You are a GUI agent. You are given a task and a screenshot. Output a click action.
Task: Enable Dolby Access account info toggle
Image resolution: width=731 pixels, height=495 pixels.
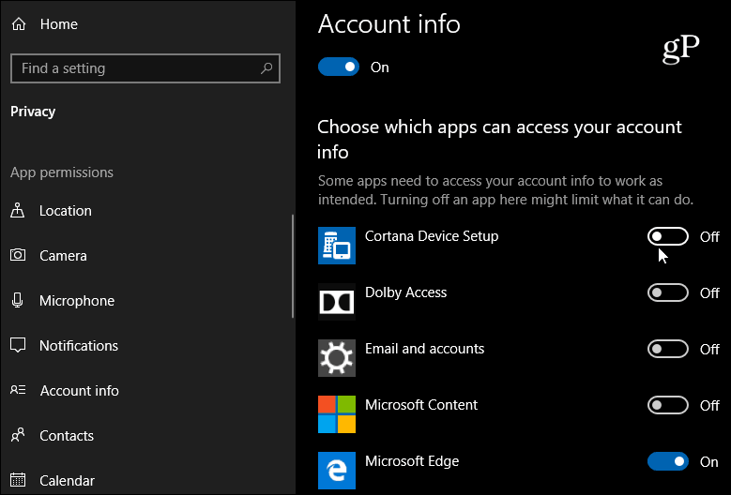tap(667, 292)
